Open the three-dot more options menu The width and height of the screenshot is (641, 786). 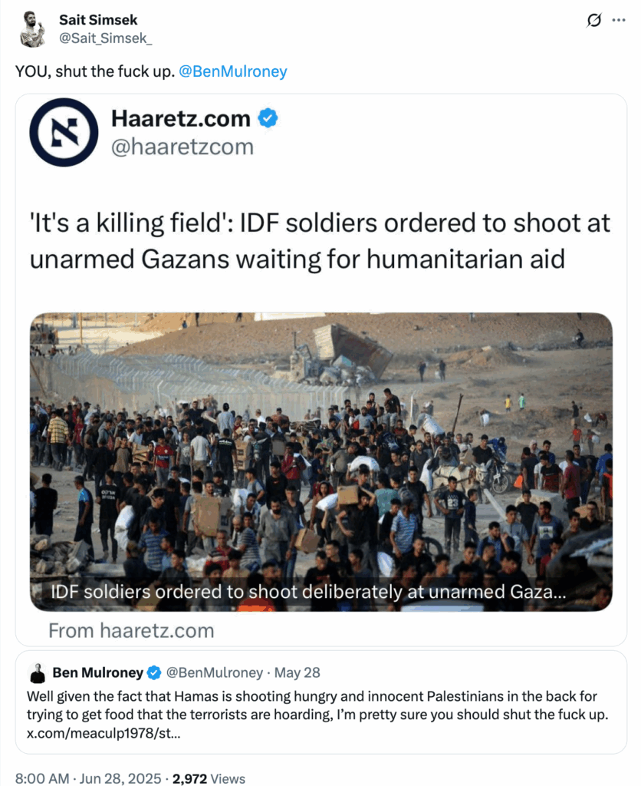619,20
